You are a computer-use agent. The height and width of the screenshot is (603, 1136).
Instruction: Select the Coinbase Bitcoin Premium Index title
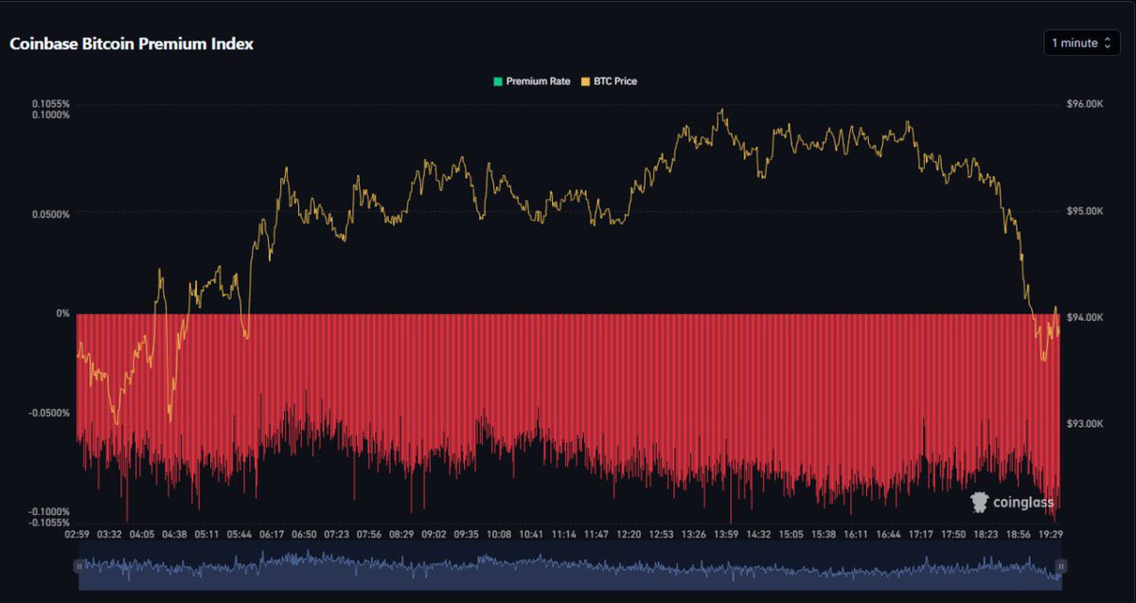click(131, 44)
